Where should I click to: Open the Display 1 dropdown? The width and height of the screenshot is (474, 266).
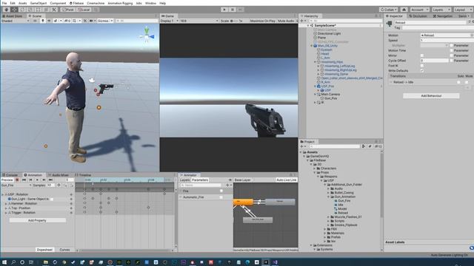pyautogui.click(x=169, y=21)
